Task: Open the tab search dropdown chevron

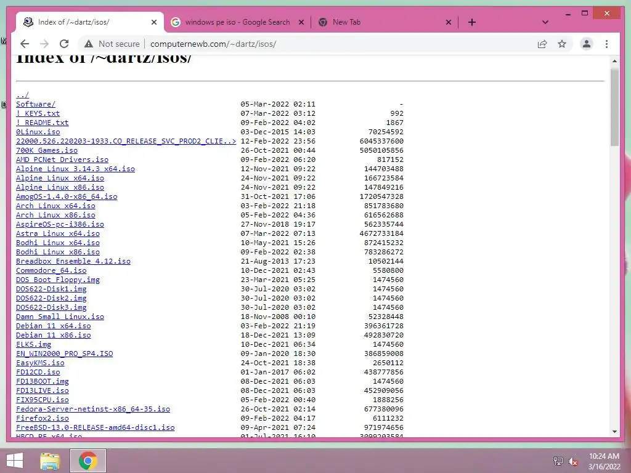Action: click(x=545, y=22)
